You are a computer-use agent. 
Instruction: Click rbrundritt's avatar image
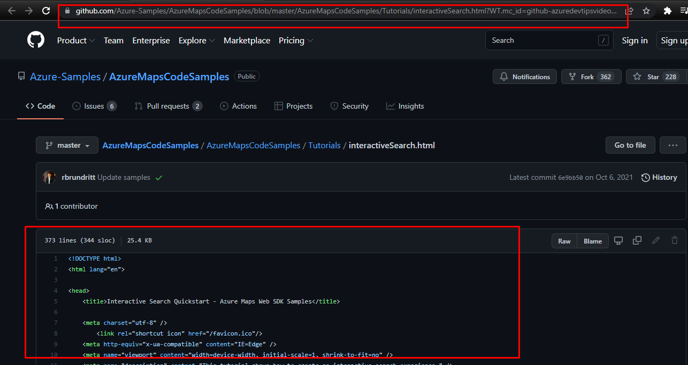tap(49, 177)
